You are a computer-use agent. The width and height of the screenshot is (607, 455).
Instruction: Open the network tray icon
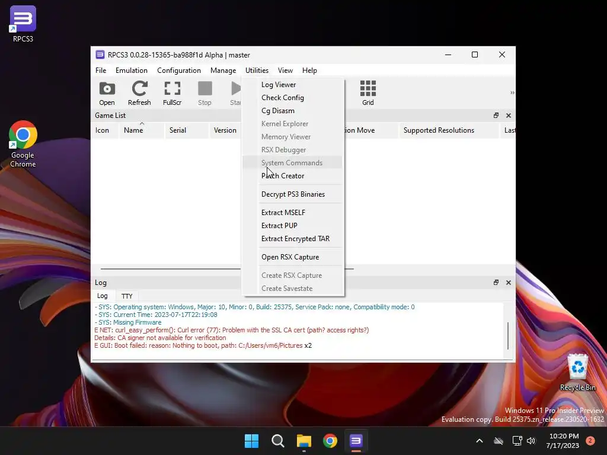click(x=517, y=441)
